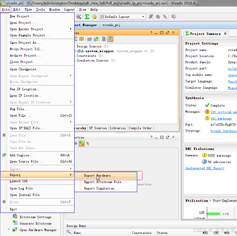
Task: Open the Edit menu
Action: tap(17, 9)
